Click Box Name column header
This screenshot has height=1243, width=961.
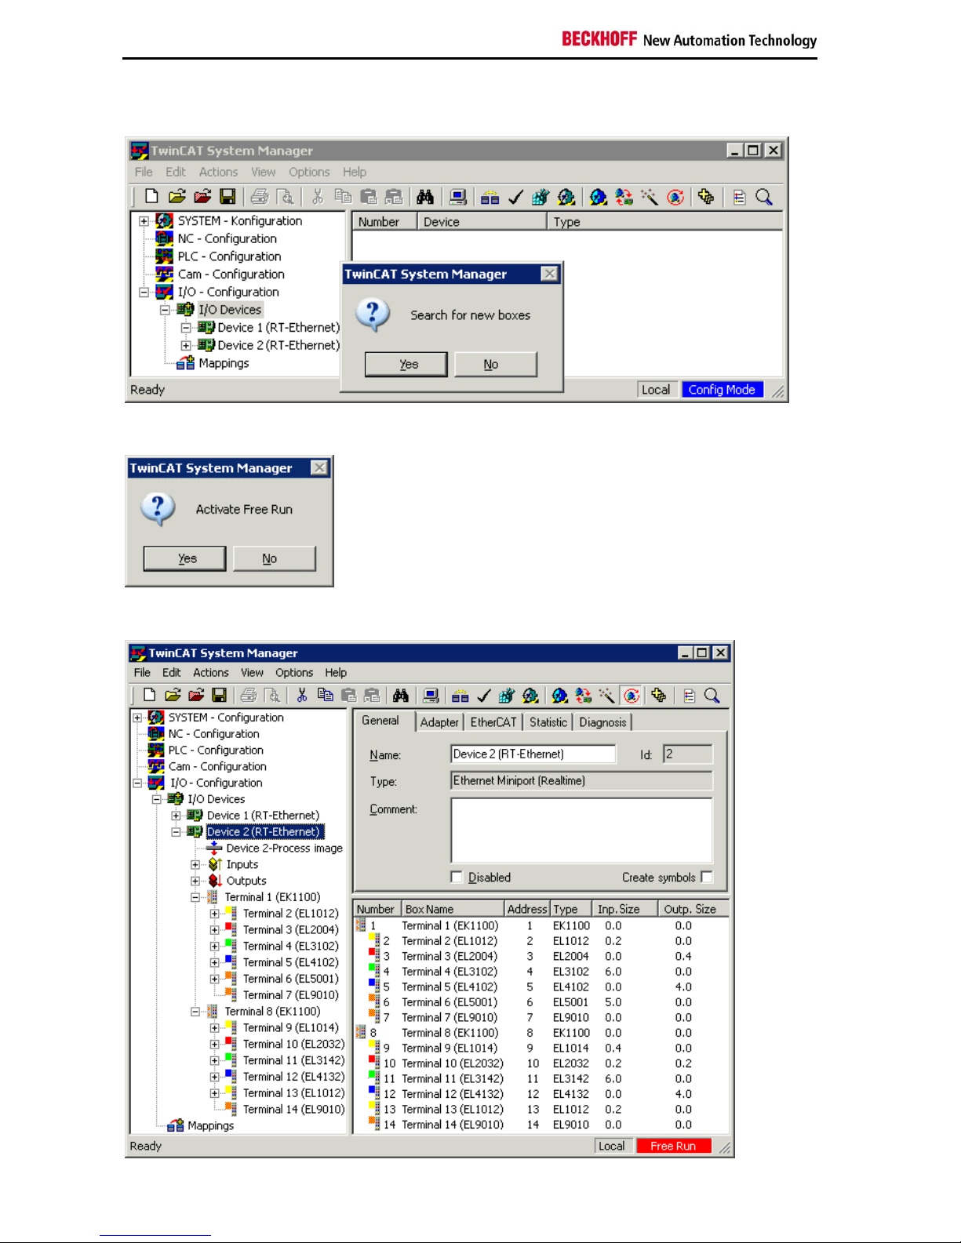point(453,909)
